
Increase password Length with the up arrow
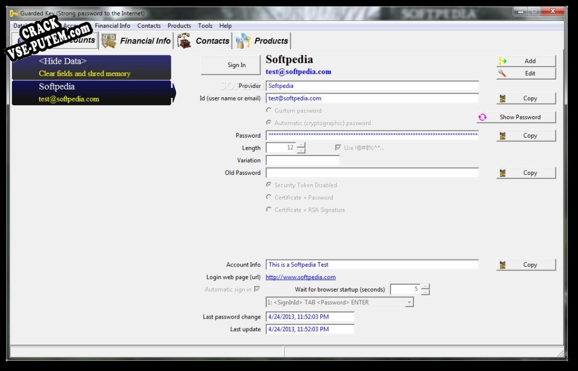pyautogui.click(x=301, y=145)
